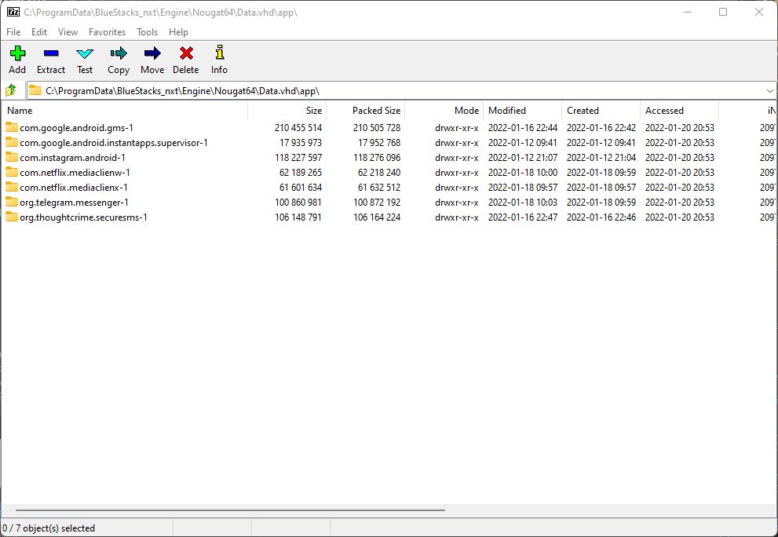Click packed size value 106 164 224
The width and height of the screenshot is (778, 537).
[377, 217]
